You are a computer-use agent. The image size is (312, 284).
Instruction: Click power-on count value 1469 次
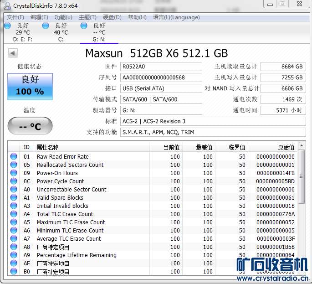283,99
